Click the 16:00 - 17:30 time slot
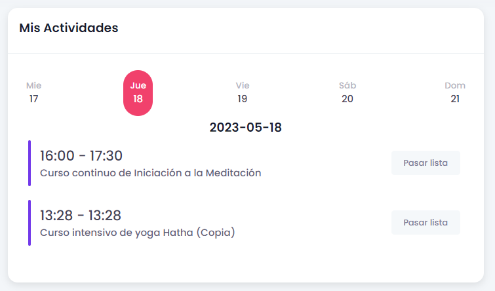495x291 pixels. [81, 156]
